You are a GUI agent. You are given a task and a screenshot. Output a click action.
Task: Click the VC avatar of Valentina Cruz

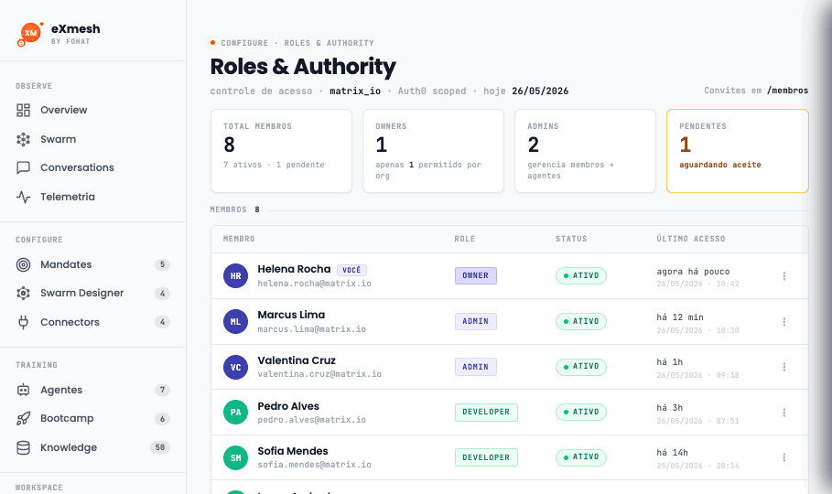(x=235, y=367)
